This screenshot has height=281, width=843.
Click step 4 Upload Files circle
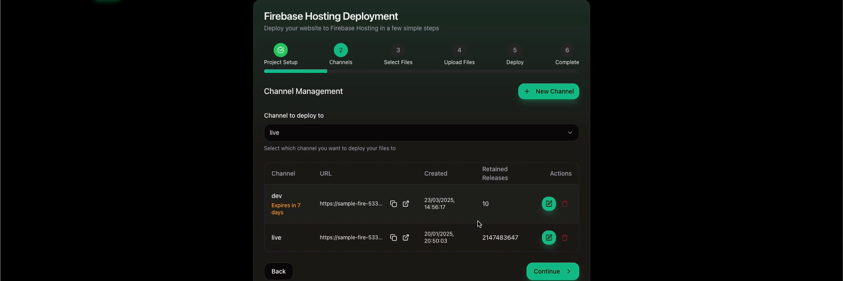point(459,50)
